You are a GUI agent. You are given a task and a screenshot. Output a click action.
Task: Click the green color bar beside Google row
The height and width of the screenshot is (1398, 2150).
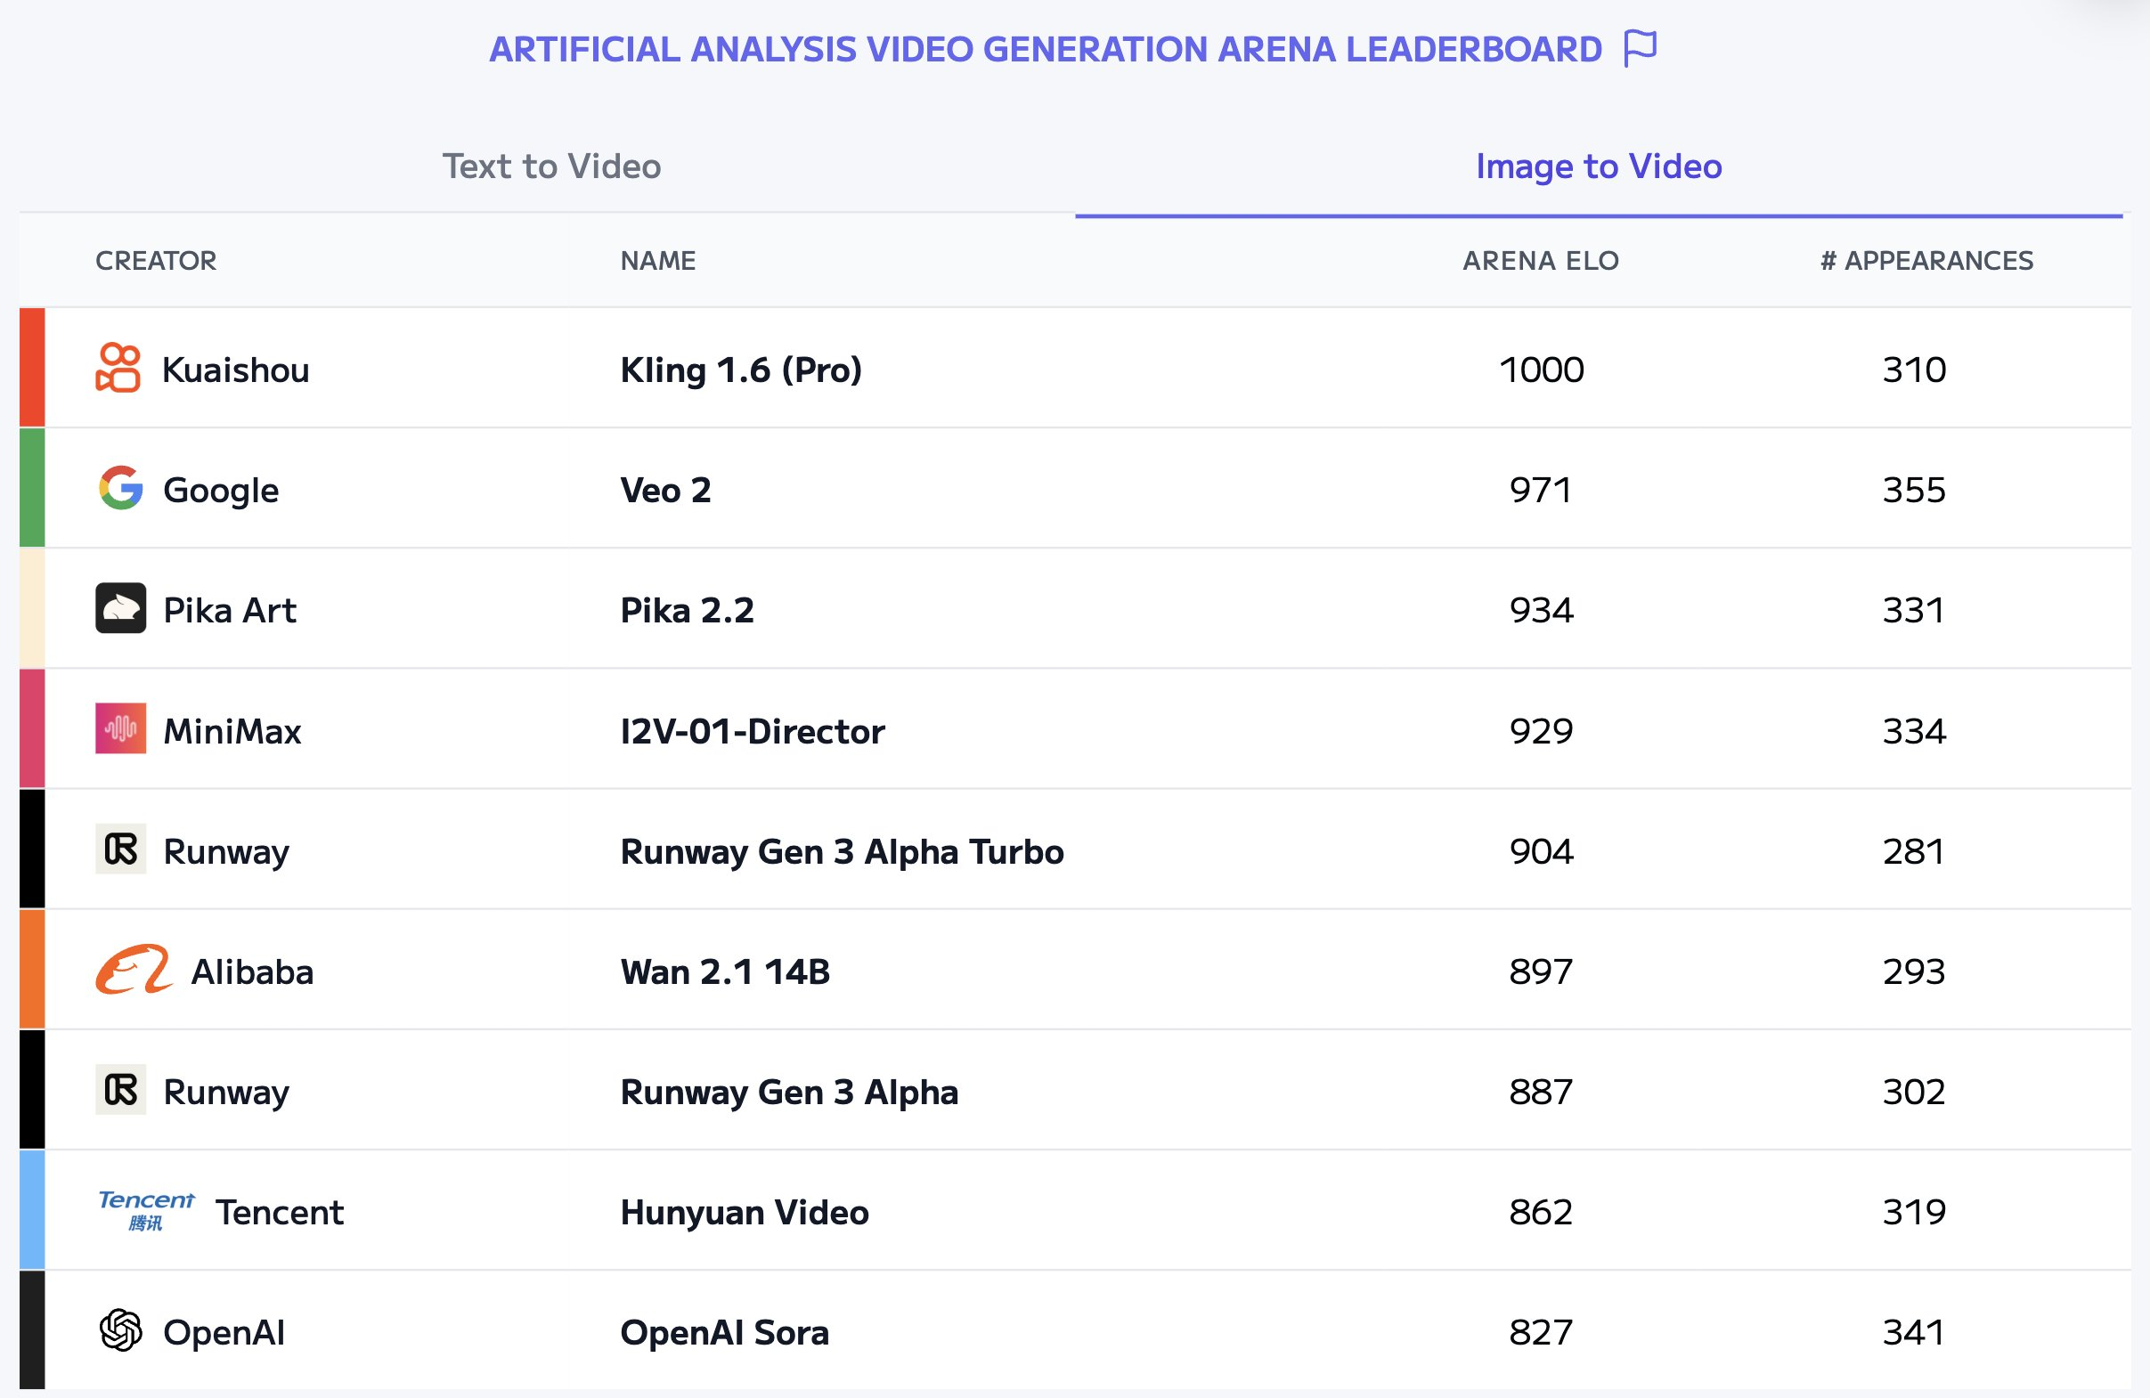pos(33,488)
